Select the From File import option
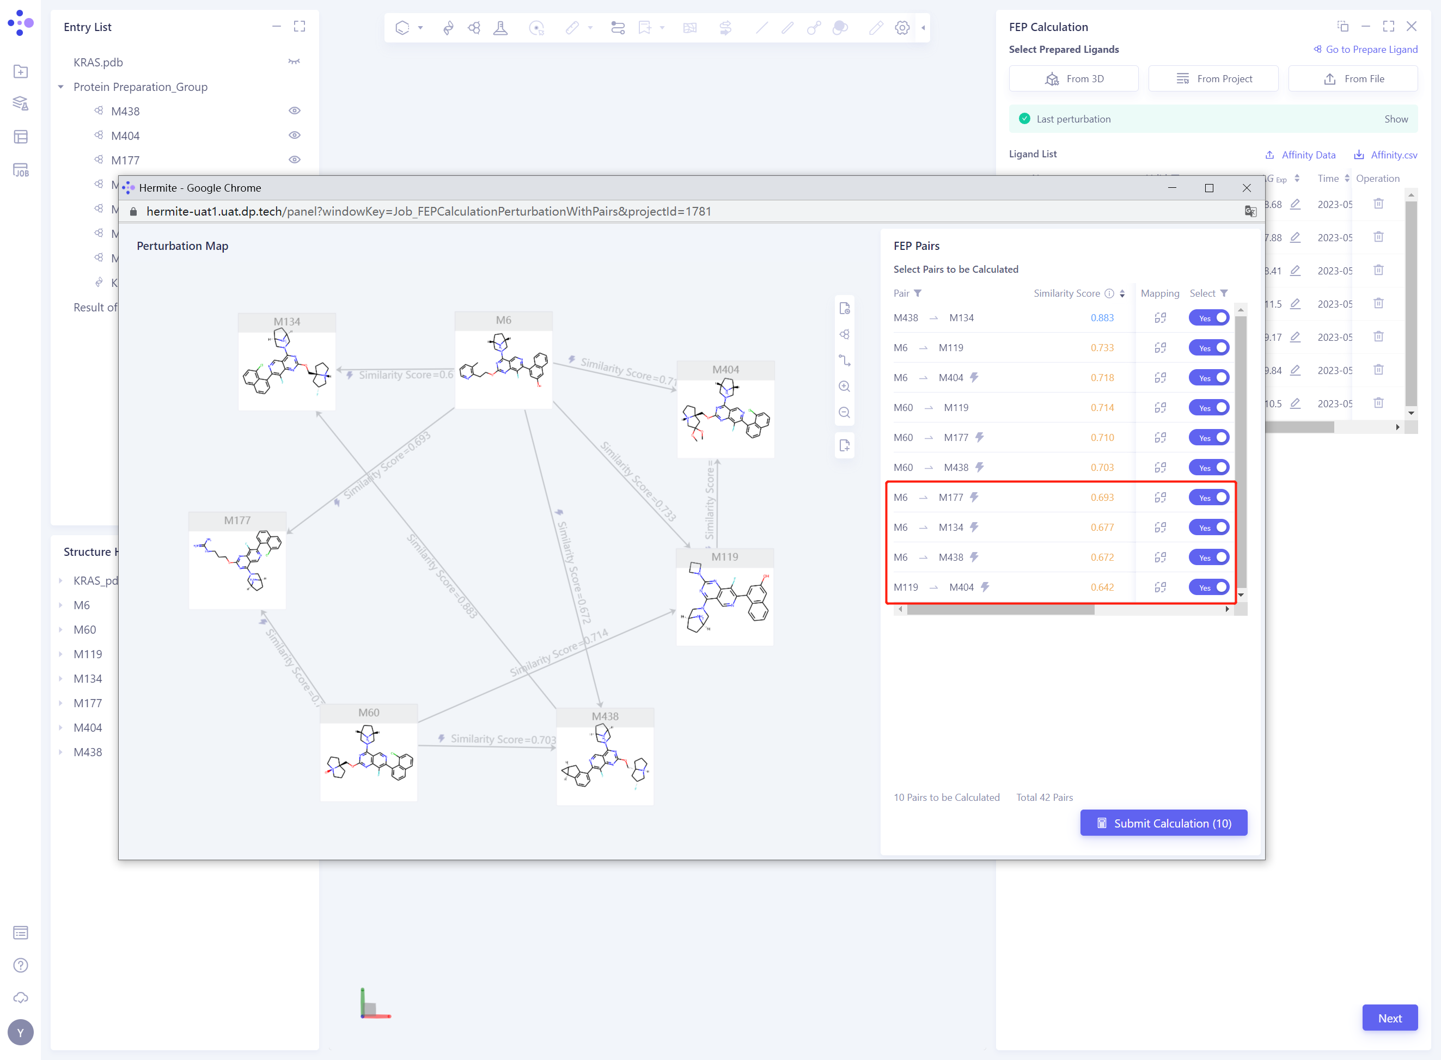1441x1060 pixels. coord(1352,78)
